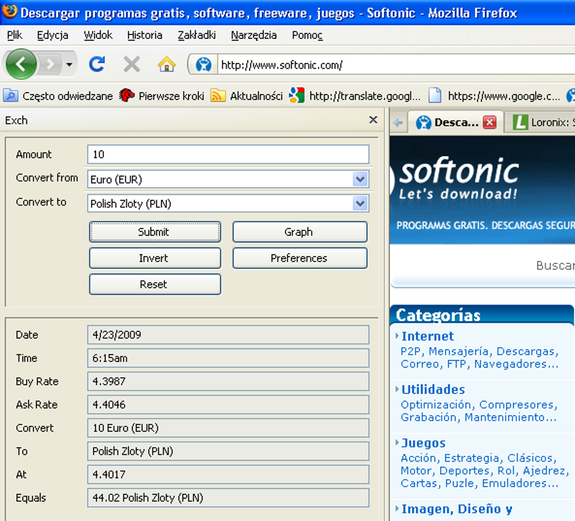Open the Pierwsze kroki bookmark
The image size is (575, 521).
pyautogui.click(x=162, y=96)
